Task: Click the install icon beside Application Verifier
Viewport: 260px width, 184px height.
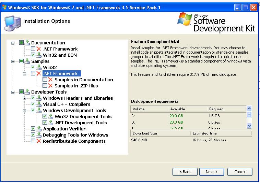Action: [39, 129]
